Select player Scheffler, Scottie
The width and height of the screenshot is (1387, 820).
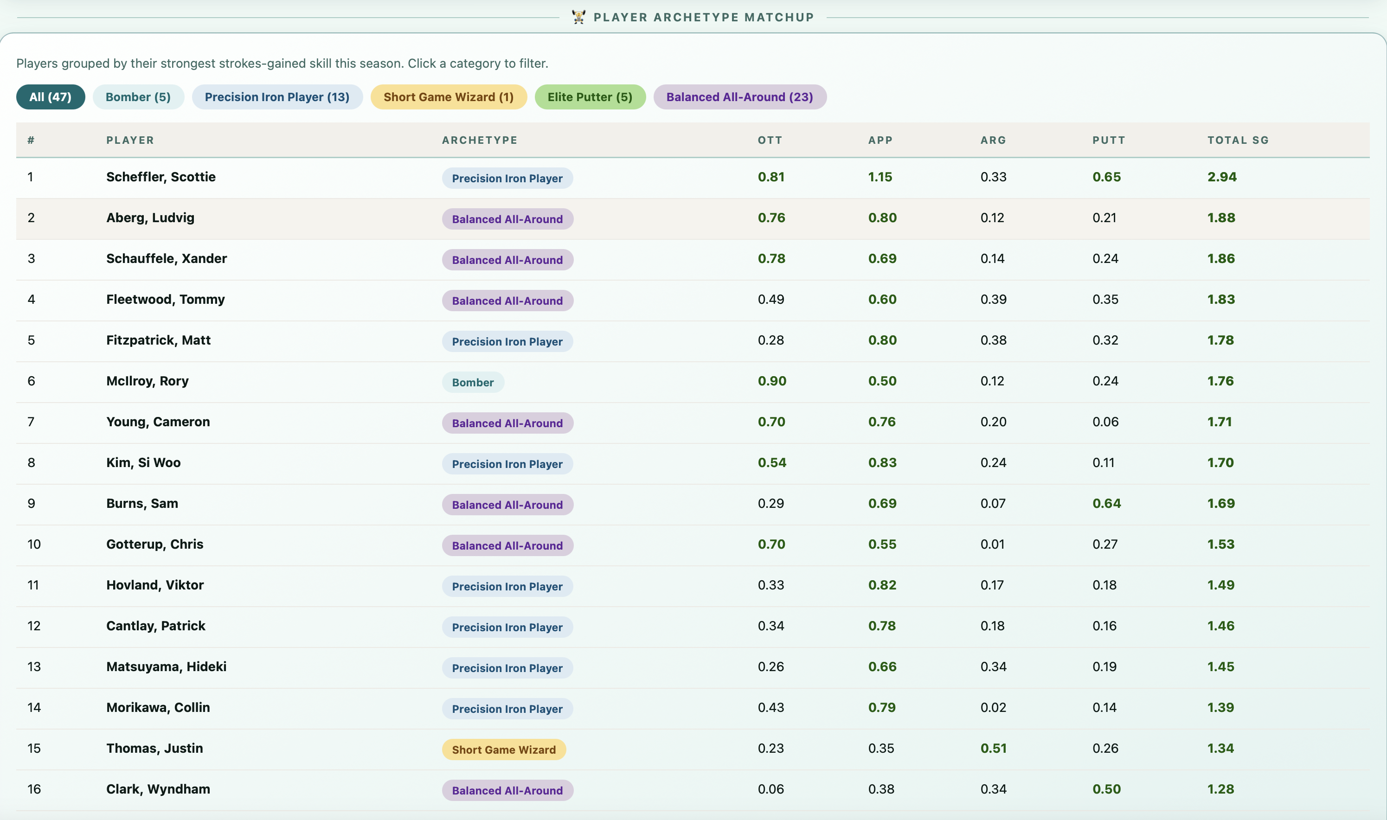pos(161,177)
